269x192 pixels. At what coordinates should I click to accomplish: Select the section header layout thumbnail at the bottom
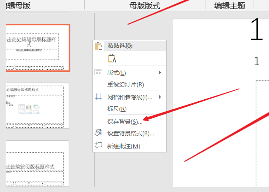click(x=38, y=163)
